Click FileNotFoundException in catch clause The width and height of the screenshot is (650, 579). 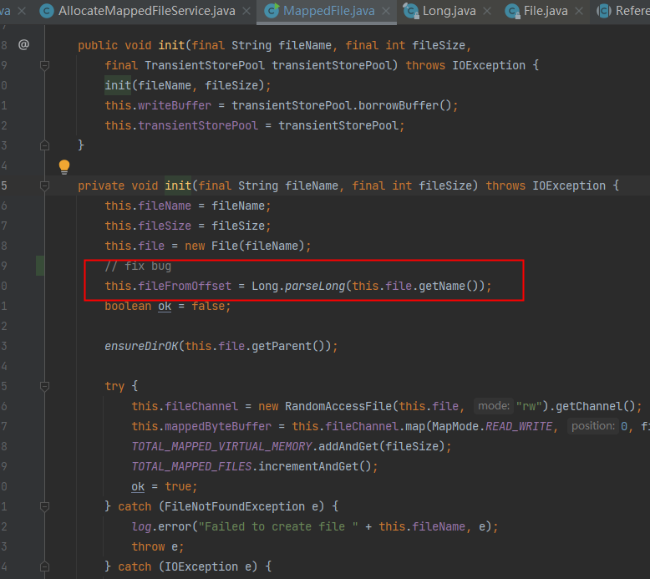tap(235, 506)
